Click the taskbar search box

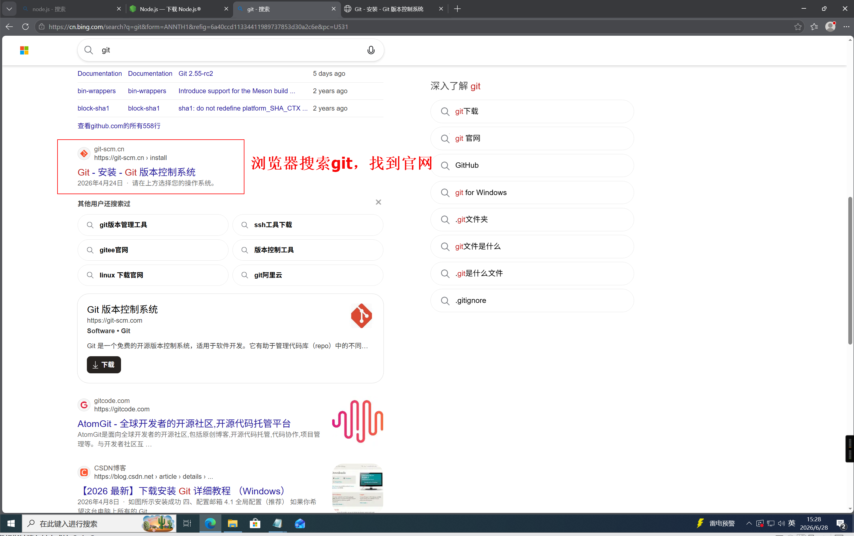tap(99, 523)
